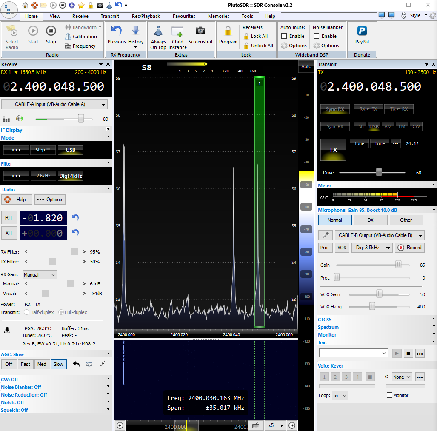The height and width of the screenshot is (431, 437).
Task: Adjust the Drive slider handle
Action: point(379,172)
